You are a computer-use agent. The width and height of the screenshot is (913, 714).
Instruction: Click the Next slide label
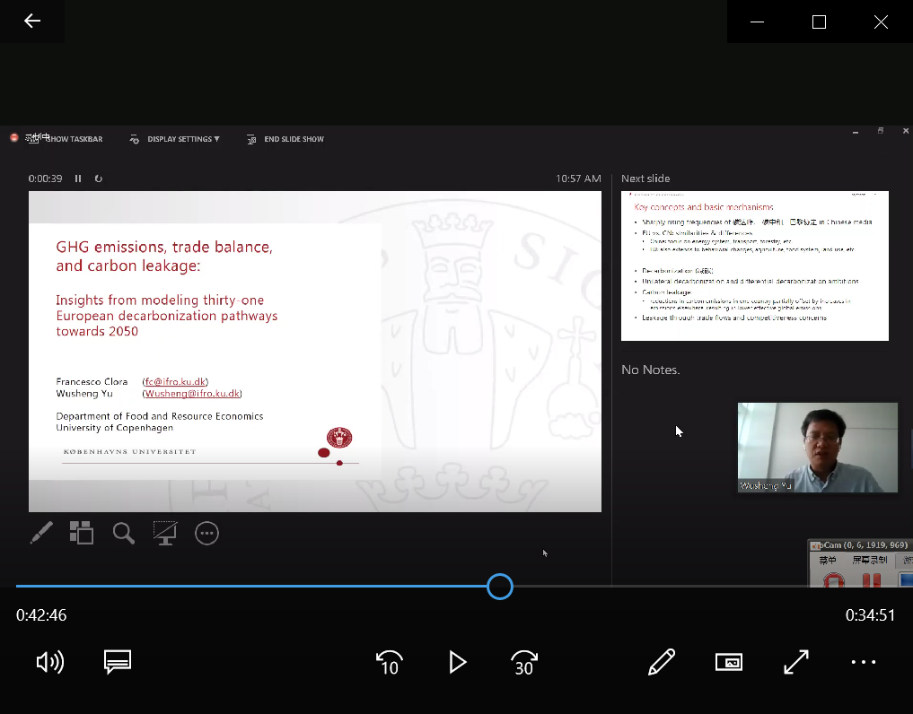tap(645, 178)
